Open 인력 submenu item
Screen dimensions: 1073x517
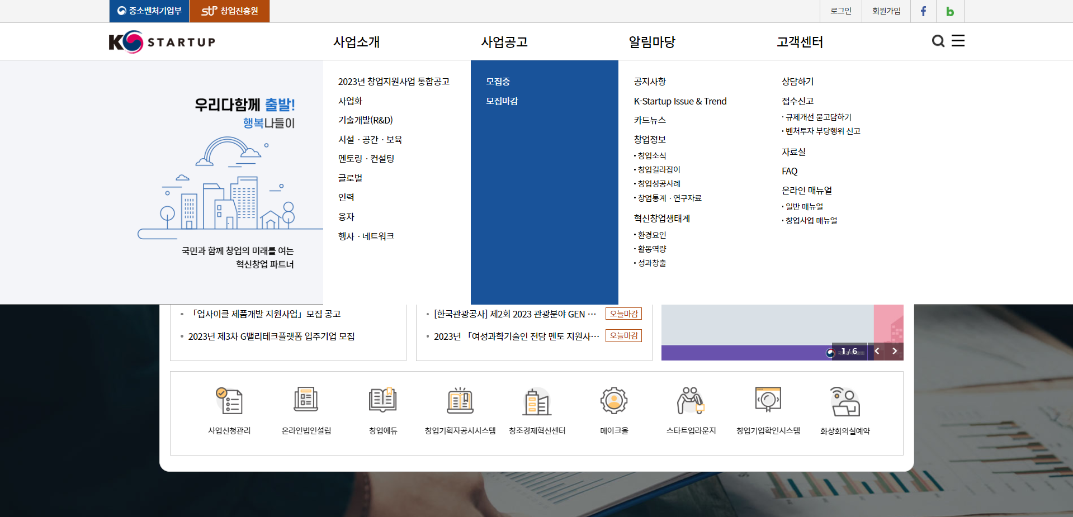pos(346,197)
